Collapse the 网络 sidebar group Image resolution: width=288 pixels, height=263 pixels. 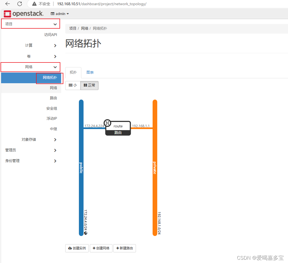tap(31, 67)
